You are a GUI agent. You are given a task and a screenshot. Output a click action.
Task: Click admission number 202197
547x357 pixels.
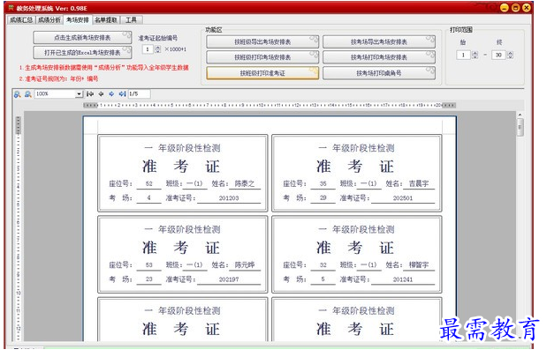(229, 279)
